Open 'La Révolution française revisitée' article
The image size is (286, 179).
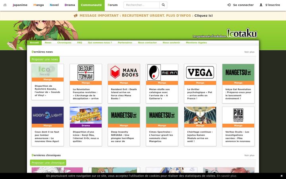pos(86,94)
